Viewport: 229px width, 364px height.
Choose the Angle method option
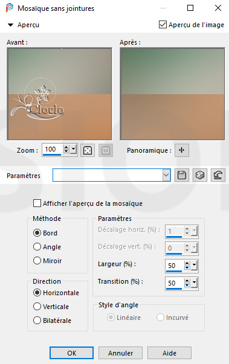[37, 246]
